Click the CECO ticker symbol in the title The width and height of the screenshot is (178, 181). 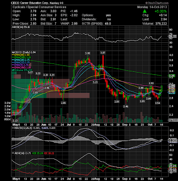click(x=15, y=3)
